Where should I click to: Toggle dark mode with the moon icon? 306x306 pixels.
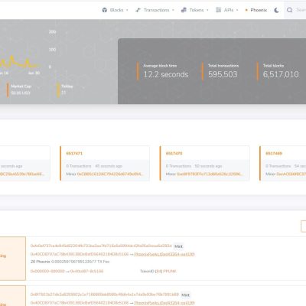click(276, 10)
